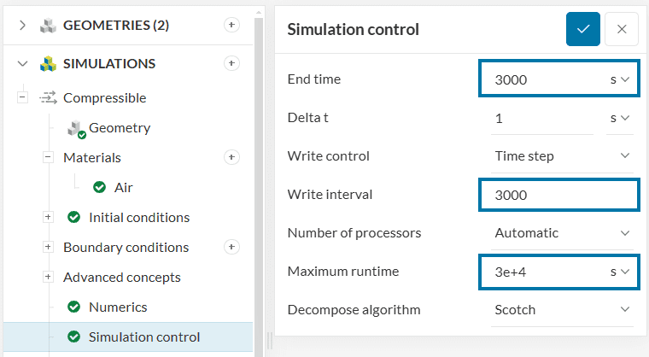Add a boundary condition with plus icon
This screenshot has width=649, height=357.
231,247
